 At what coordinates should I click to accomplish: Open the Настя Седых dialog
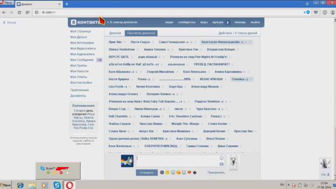(x=140, y=42)
